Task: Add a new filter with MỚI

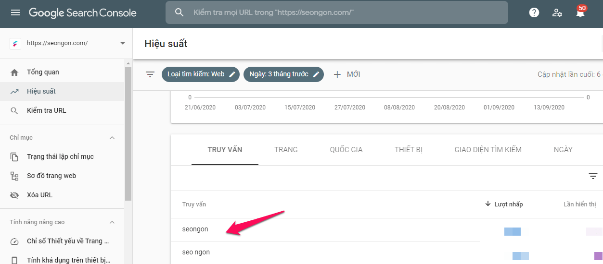Action: (346, 74)
